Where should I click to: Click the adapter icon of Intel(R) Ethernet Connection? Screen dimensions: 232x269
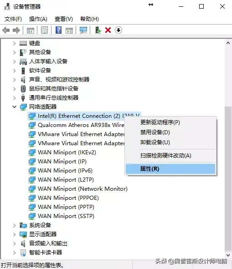point(32,116)
